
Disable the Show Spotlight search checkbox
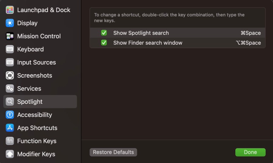point(104,33)
